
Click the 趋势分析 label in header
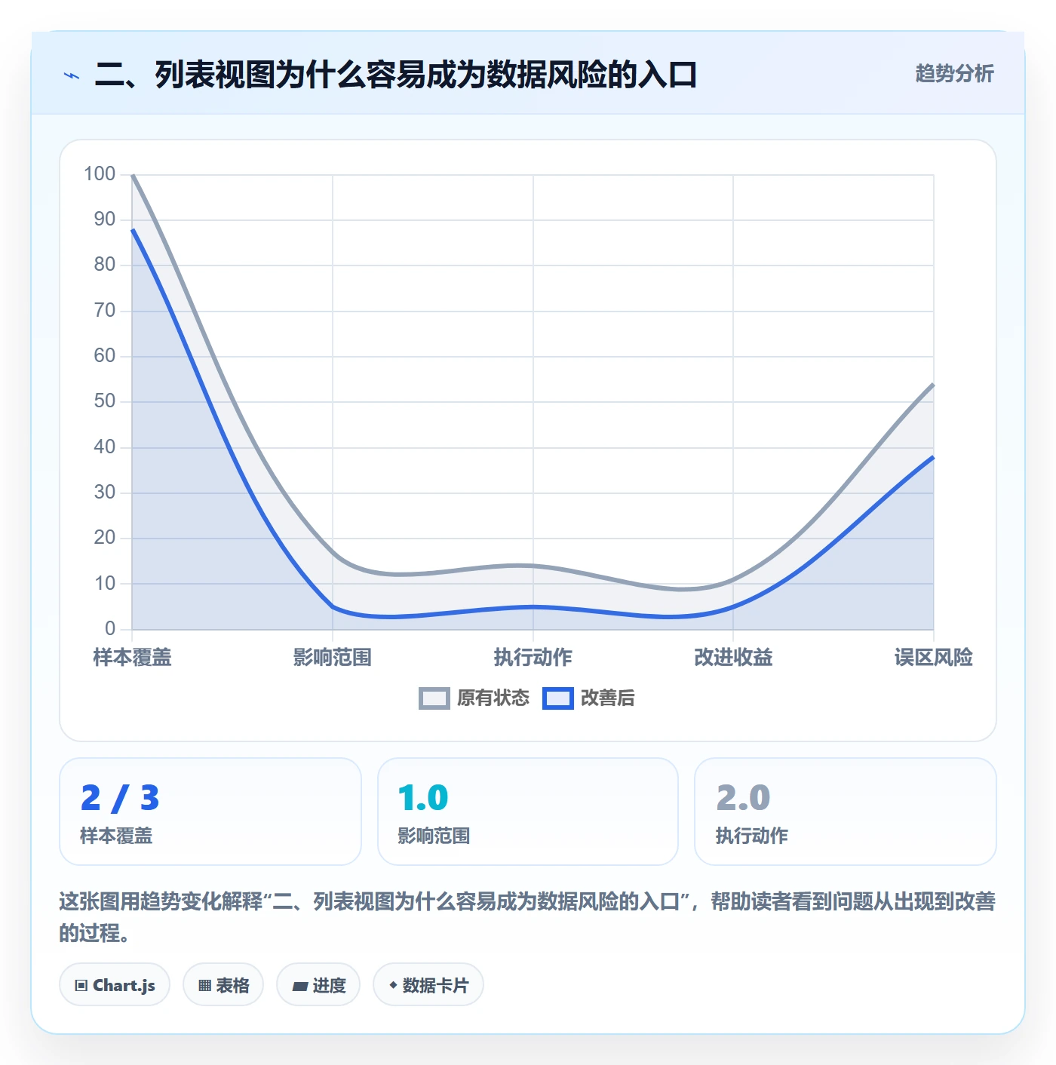tap(954, 74)
